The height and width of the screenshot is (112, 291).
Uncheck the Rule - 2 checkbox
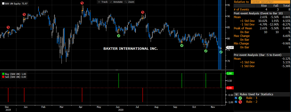pyautogui.click(x=236, y=102)
